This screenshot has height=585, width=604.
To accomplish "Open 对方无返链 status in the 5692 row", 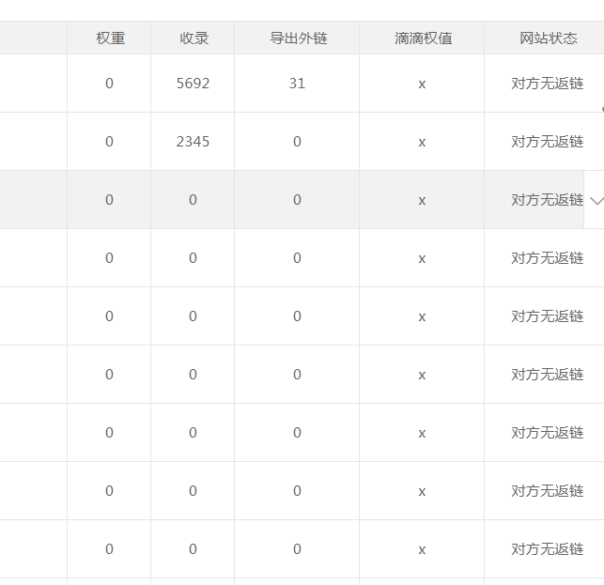I will tap(547, 84).
